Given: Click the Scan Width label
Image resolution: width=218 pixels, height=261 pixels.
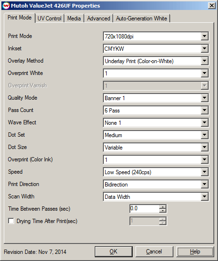Looking at the screenshot, I should point(21,196).
